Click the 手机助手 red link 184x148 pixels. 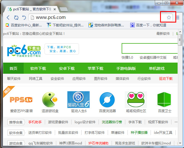35,122
